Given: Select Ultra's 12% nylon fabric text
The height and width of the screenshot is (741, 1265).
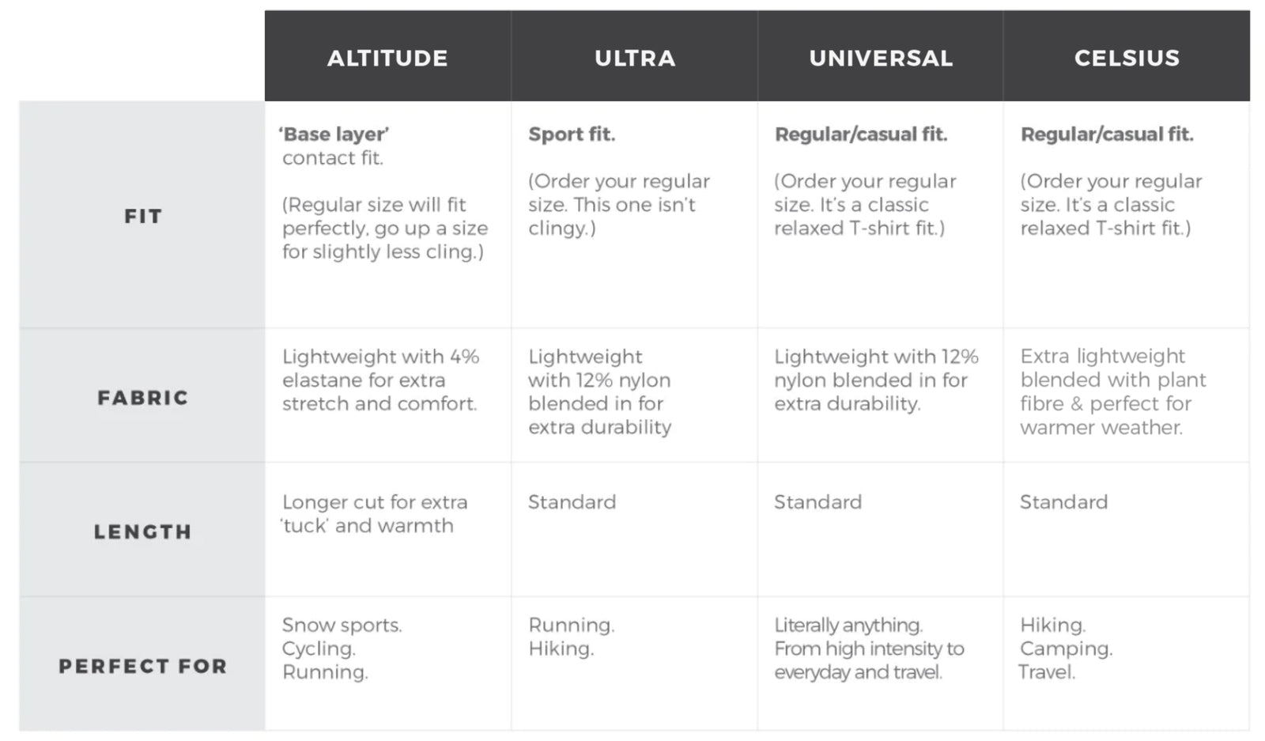Looking at the screenshot, I should click(x=599, y=391).
